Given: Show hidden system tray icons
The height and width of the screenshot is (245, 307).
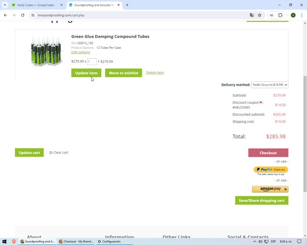Looking at the screenshot, I should pyautogui.click(x=255, y=242).
